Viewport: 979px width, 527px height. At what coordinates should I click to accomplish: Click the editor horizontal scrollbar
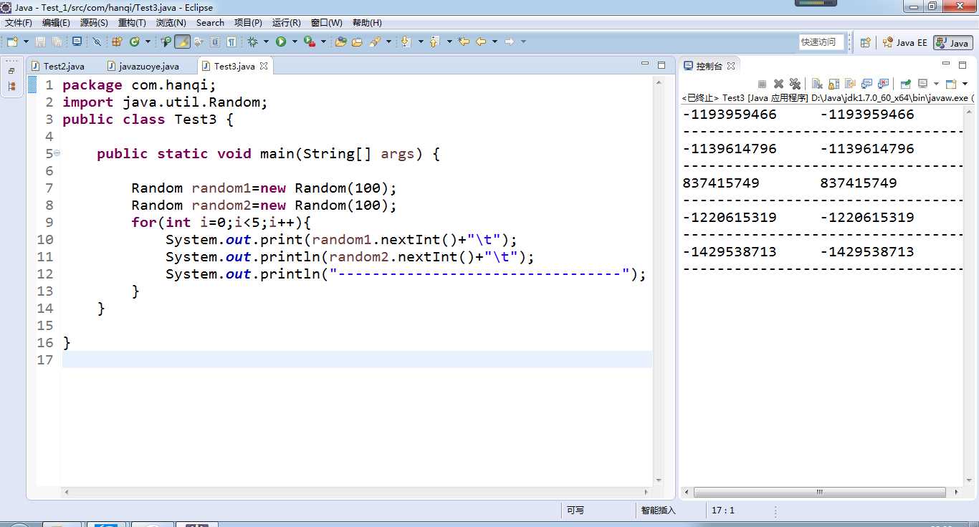click(356, 493)
